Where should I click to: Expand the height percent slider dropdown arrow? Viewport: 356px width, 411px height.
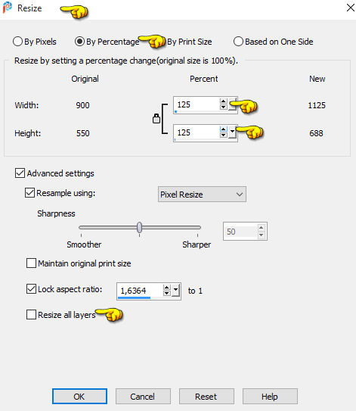point(233,132)
